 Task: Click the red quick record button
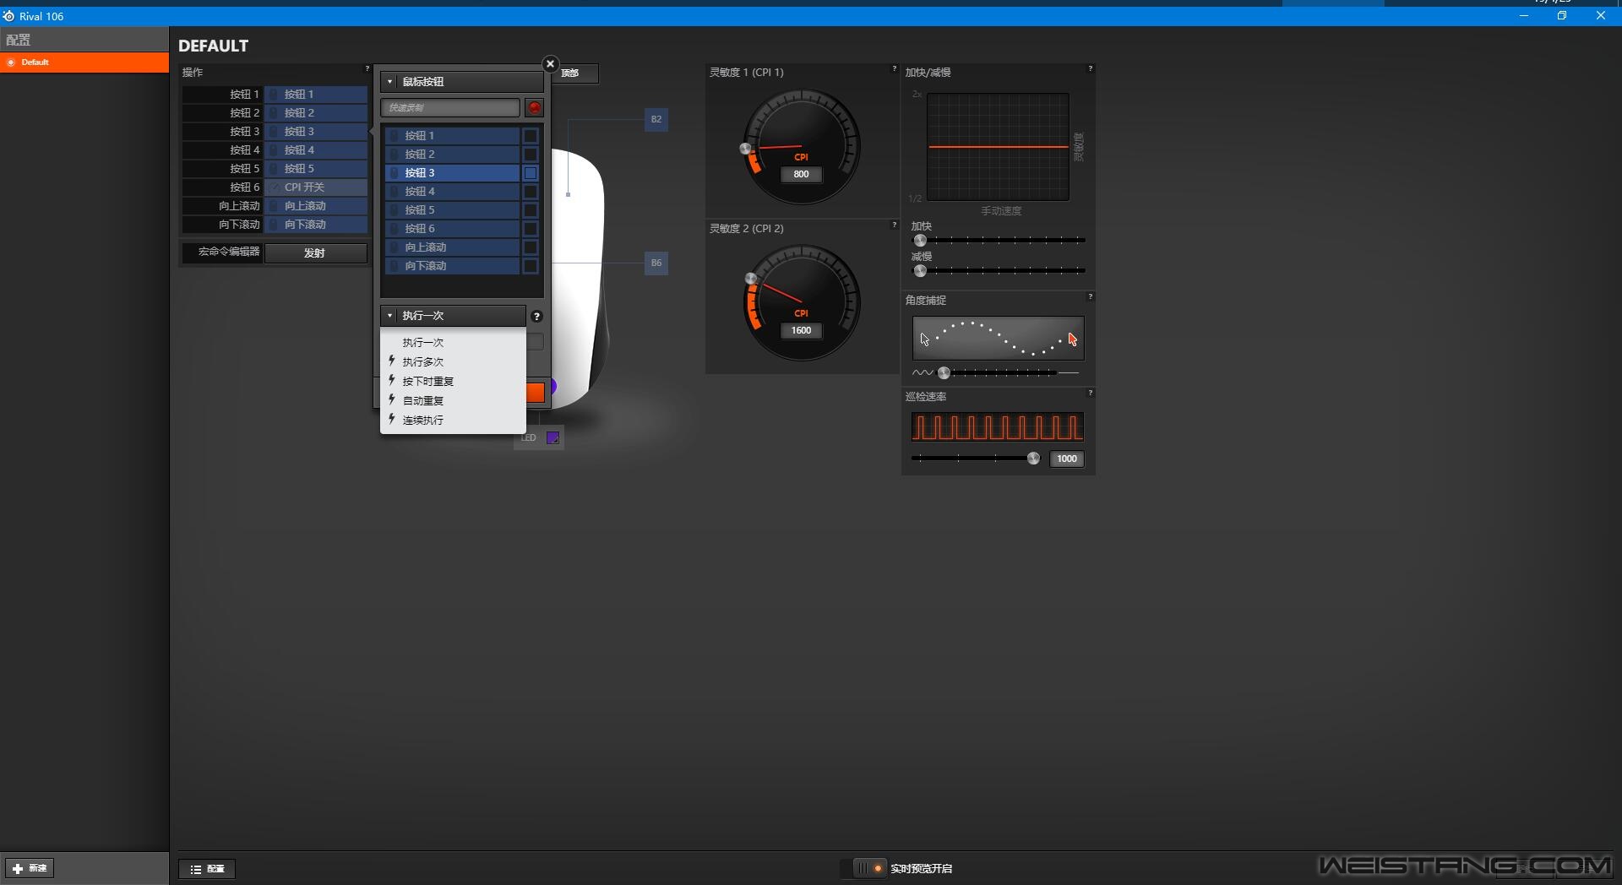point(534,107)
